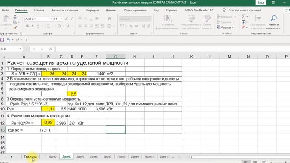Image resolution: width=290 pixels, height=163 pixels.
Task: Click the font color A icon
Action: coord(68,26)
